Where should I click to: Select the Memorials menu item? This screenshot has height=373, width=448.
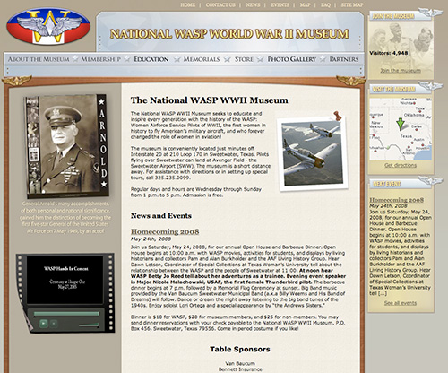click(202, 59)
